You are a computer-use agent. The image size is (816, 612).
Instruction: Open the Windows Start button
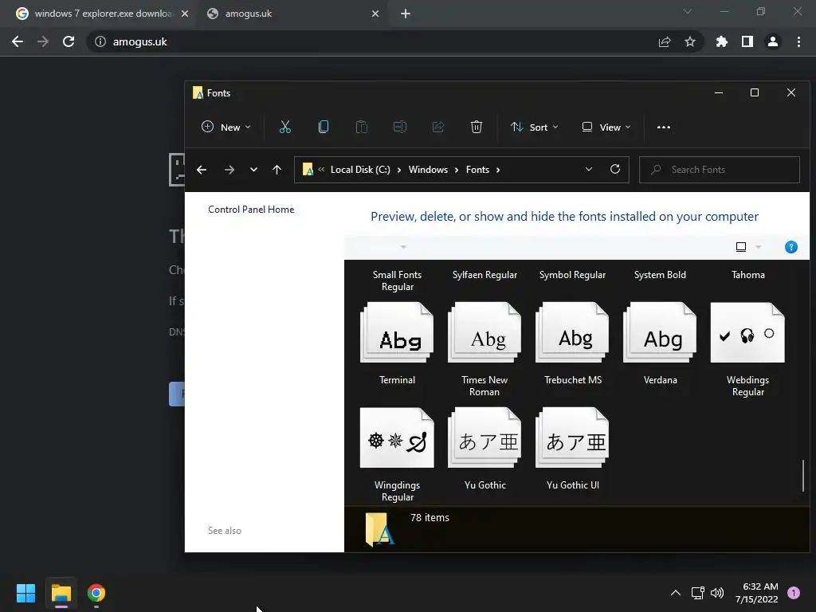pos(25,593)
